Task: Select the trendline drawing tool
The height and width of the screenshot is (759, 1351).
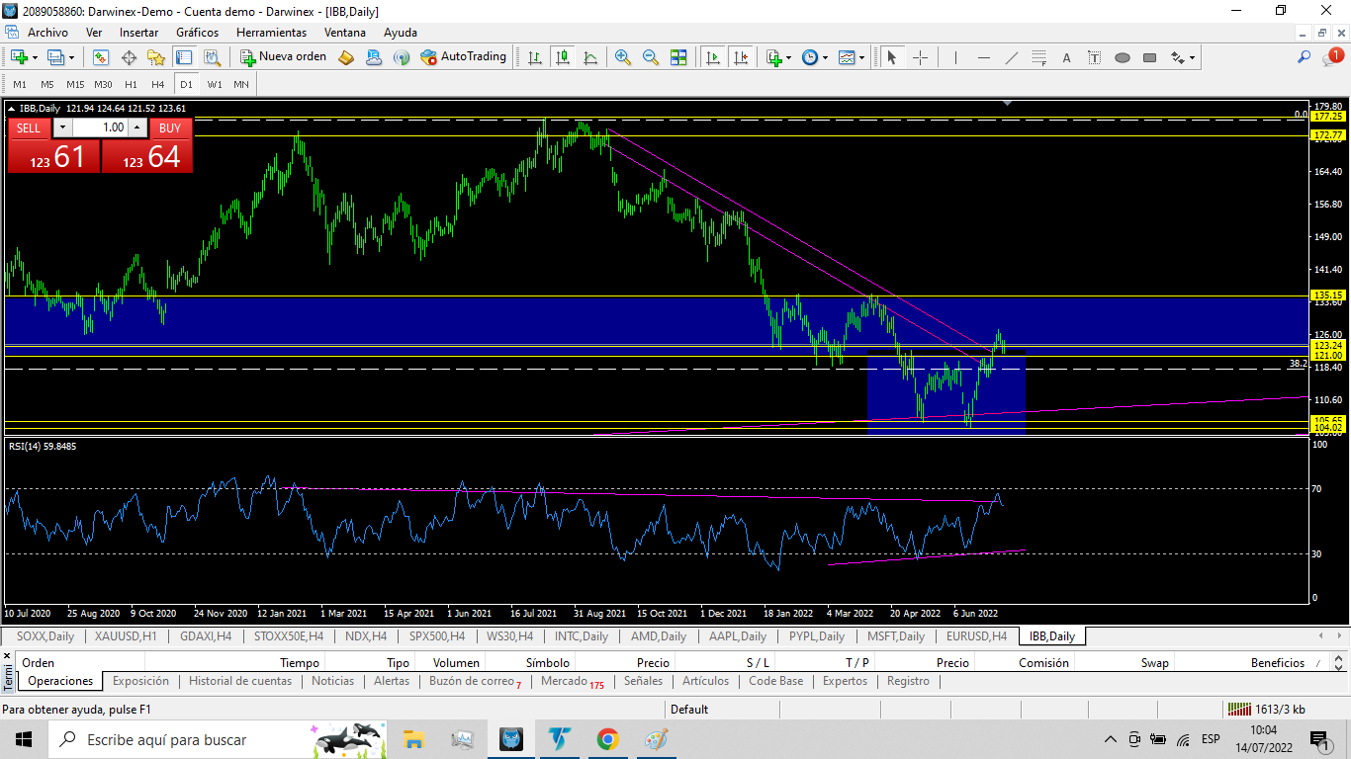Action: click(x=1011, y=57)
